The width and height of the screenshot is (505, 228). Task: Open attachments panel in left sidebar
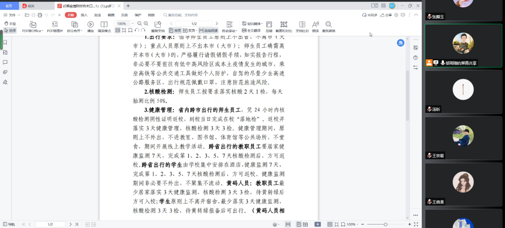5,72
